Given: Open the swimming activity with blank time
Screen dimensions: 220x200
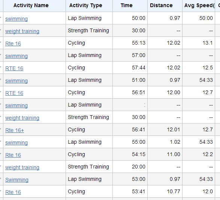Looking at the screenshot, I should coord(16,105).
